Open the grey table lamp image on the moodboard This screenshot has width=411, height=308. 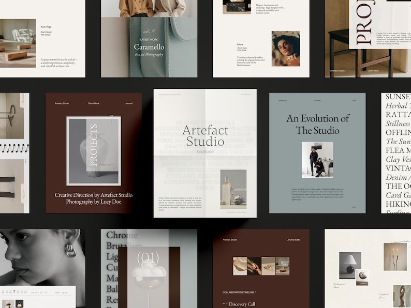(350, 265)
